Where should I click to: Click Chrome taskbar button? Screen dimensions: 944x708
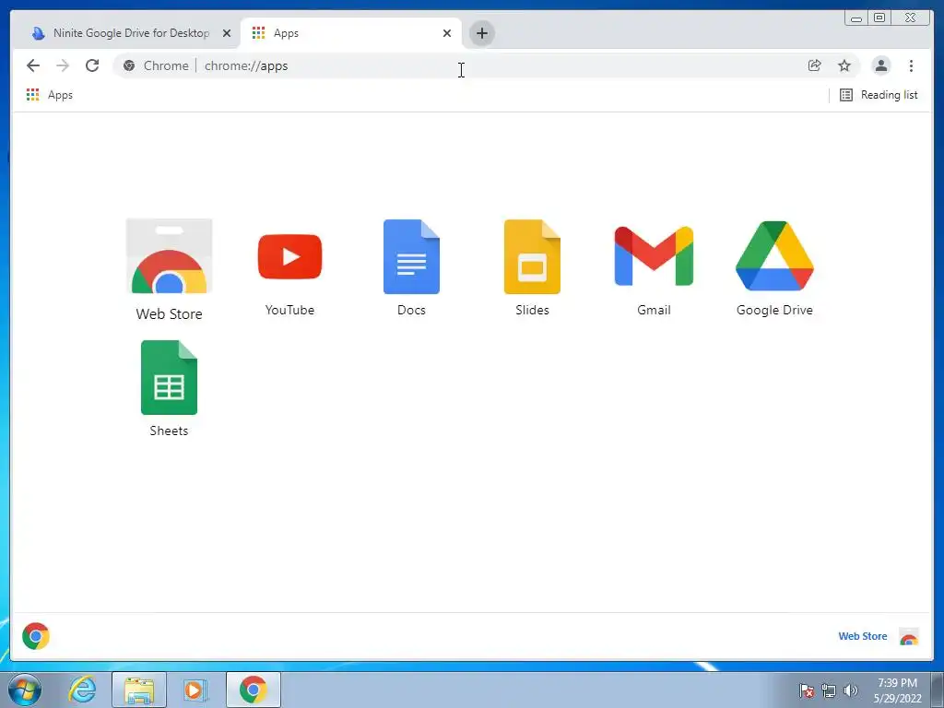pos(254,690)
